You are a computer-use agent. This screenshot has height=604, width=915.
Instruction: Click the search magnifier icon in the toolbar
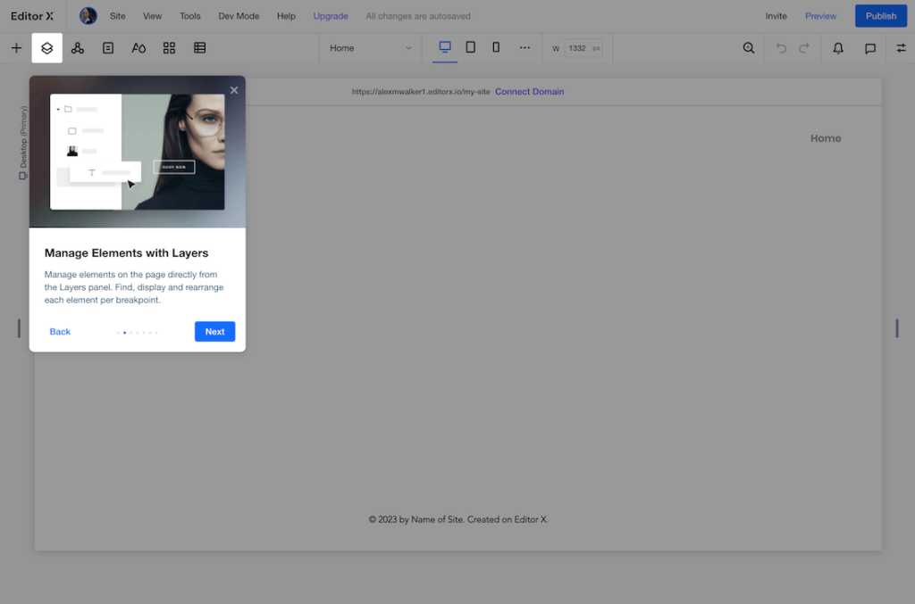pos(749,48)
